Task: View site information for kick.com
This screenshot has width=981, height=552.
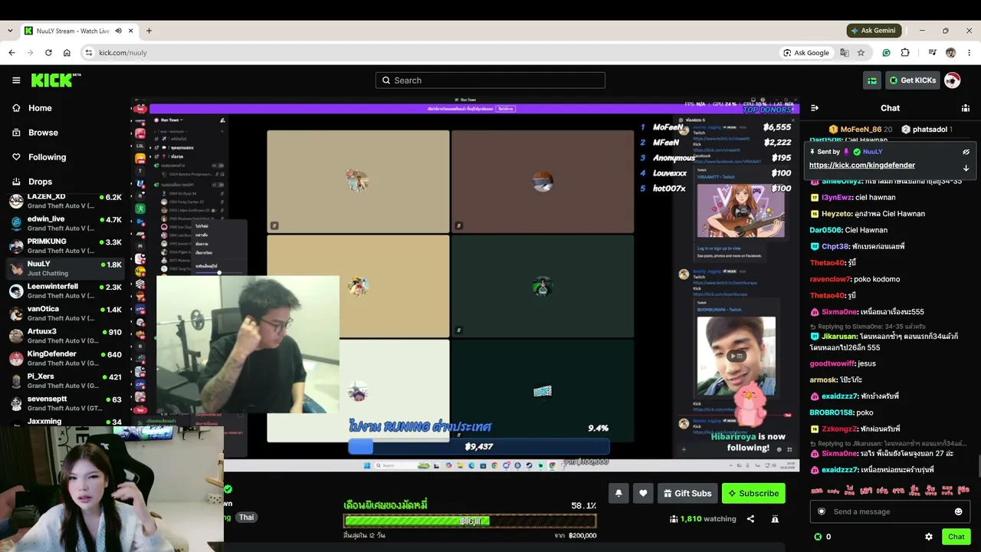Action: pos(89,53)
